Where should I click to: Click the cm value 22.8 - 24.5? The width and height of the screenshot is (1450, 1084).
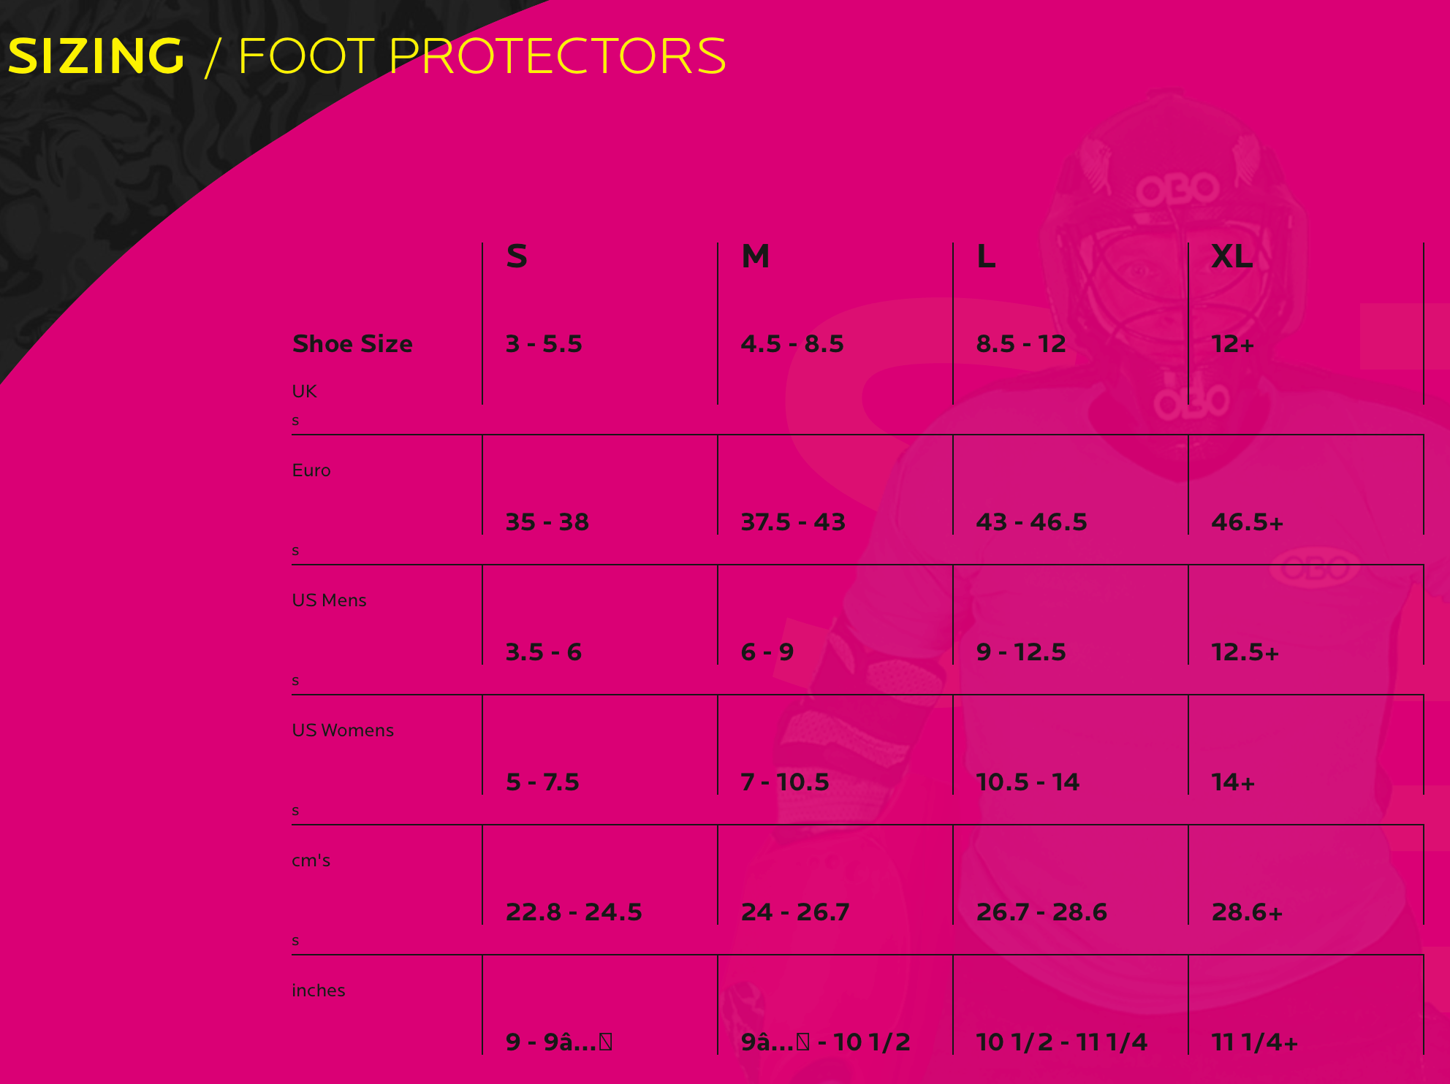click(x=574, y=912)
